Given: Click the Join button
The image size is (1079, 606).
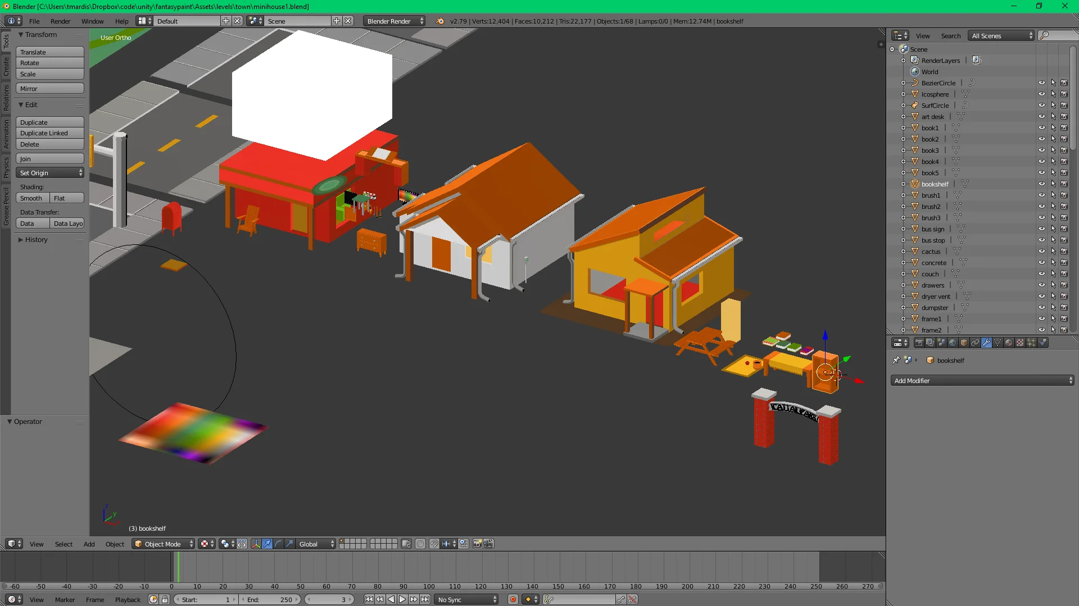Looking at the screenshot, I should pos(50,159).
